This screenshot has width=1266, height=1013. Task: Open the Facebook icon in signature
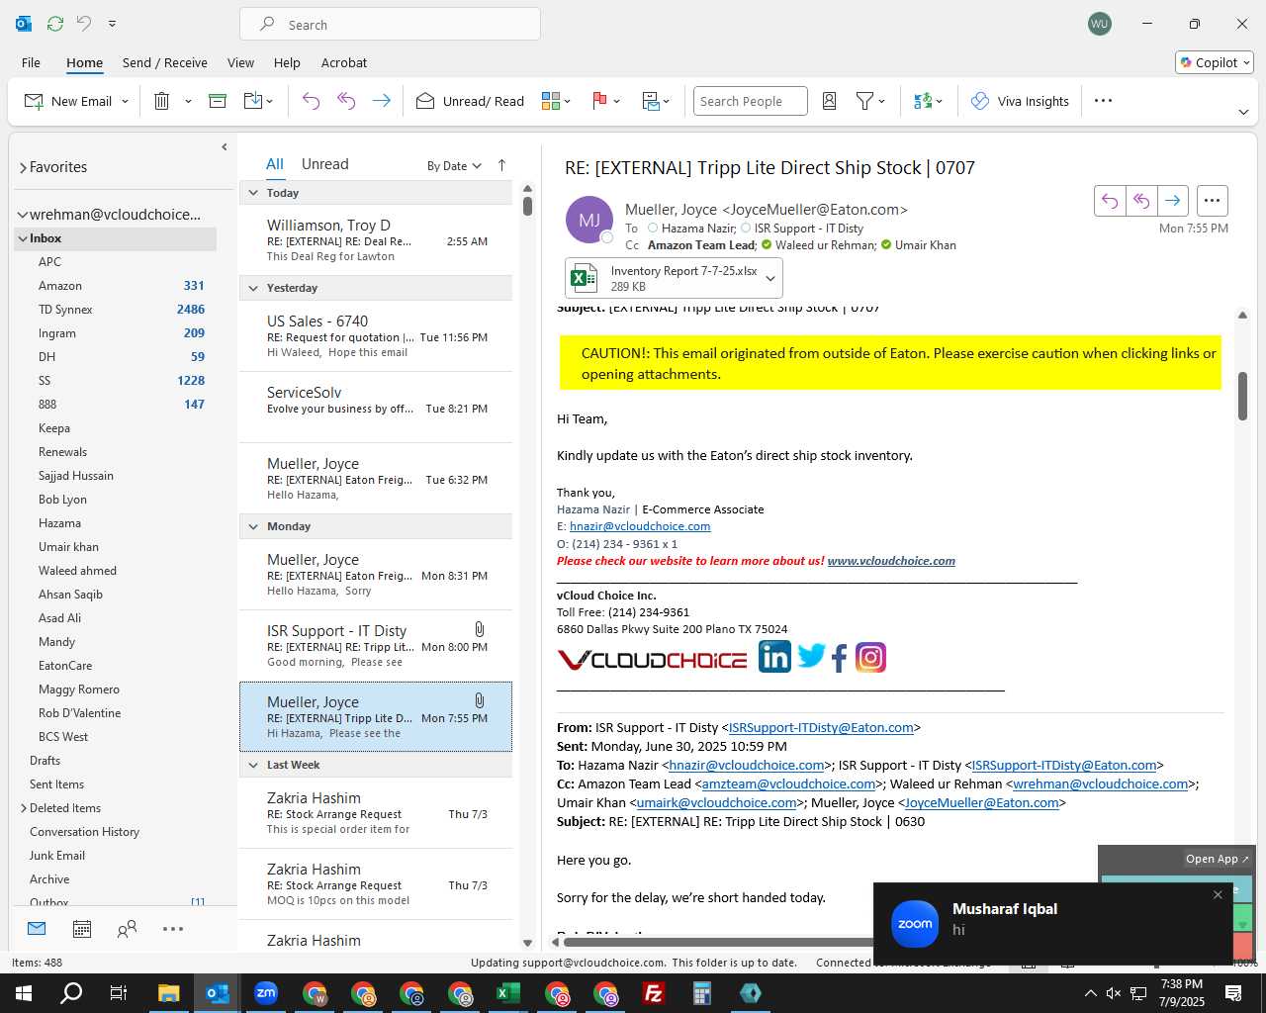coord(840,658)
